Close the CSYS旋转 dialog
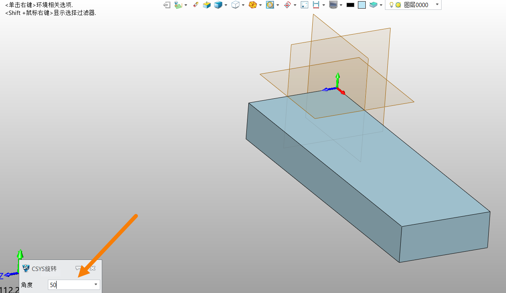The image size is (506, 293). click(92, 268)
